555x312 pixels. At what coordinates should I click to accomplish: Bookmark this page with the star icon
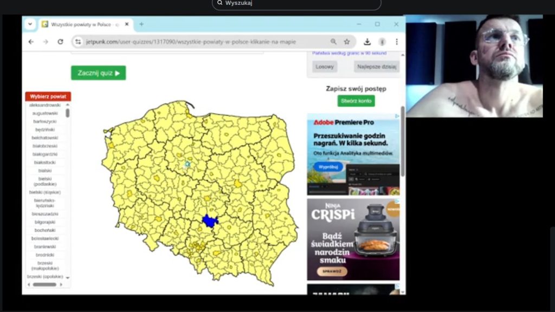[x=347, y=42]
